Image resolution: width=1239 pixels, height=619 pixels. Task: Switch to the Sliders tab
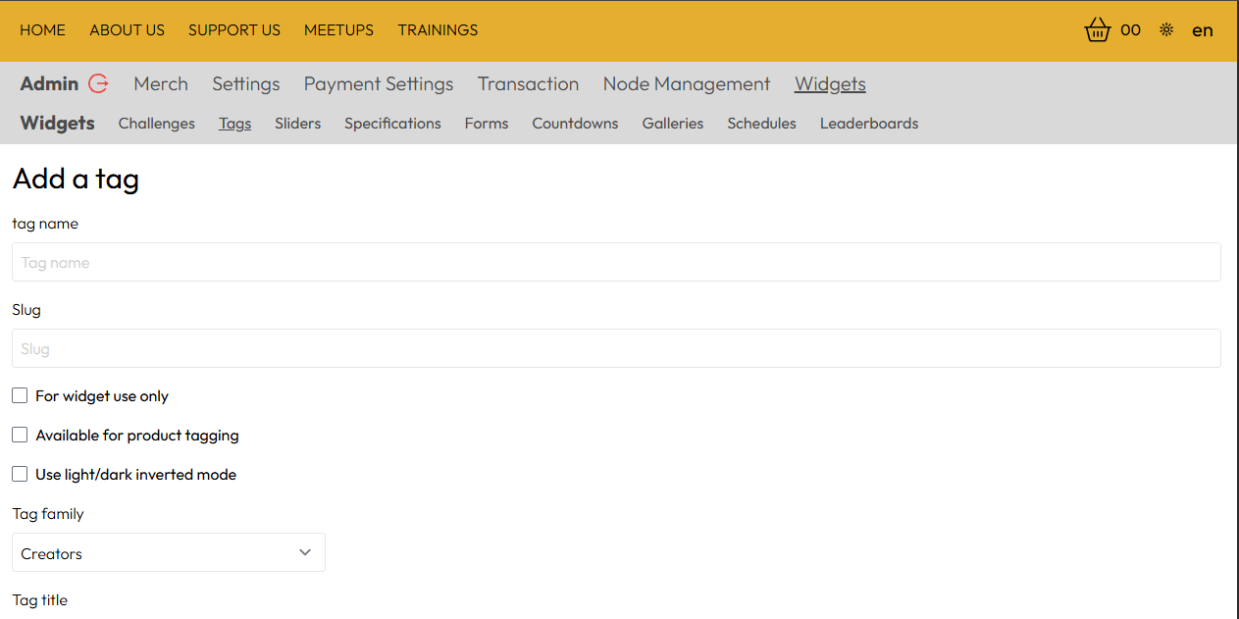click(297, 123)
